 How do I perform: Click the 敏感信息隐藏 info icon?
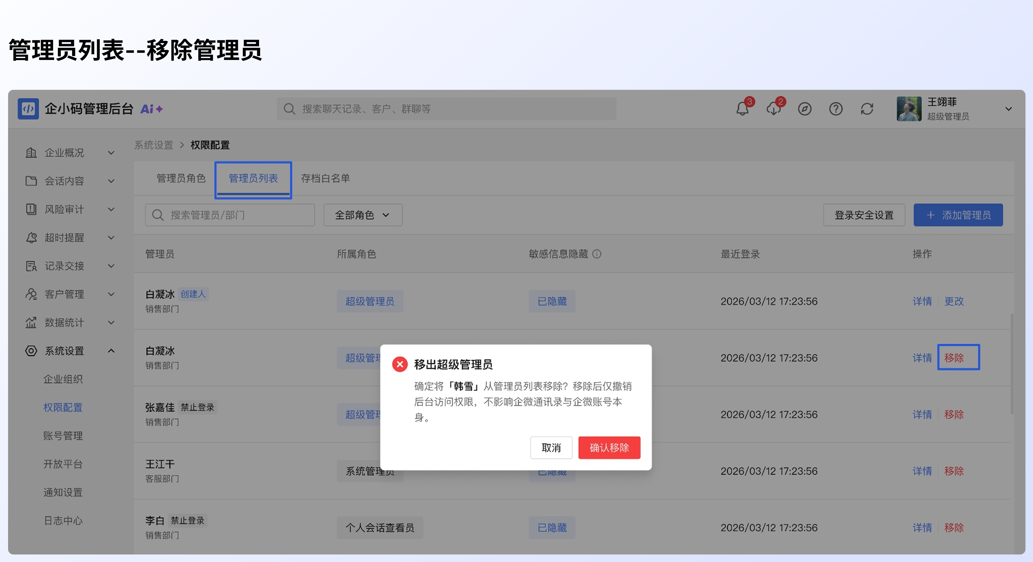coord(597,254)
